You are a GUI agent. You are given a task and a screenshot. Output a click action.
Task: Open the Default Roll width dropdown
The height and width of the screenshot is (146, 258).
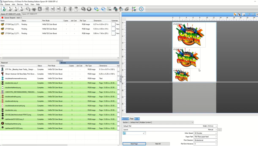[x=170, y=126]
